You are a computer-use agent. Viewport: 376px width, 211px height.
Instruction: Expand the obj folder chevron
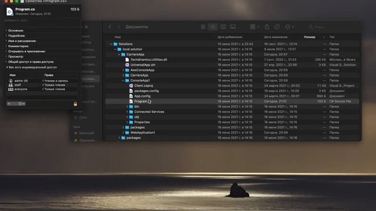(127, 117)
